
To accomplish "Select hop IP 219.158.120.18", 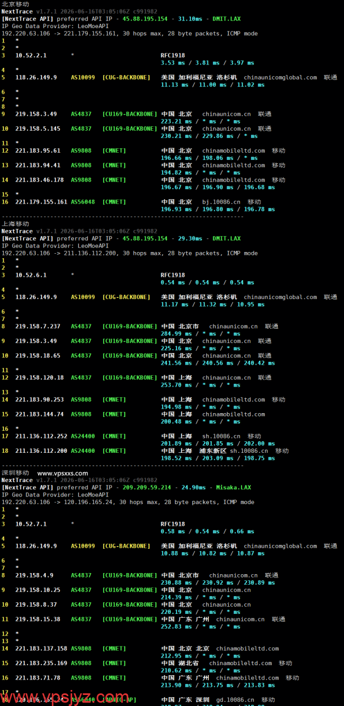I will coord(40,378).
